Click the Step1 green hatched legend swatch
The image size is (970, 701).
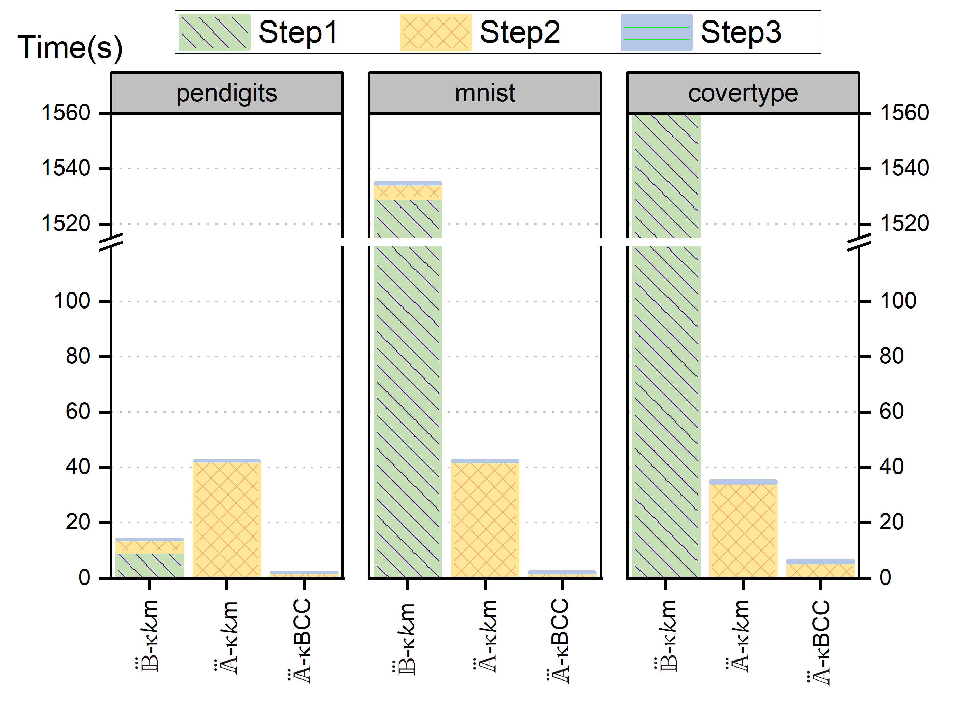[214, 32]
